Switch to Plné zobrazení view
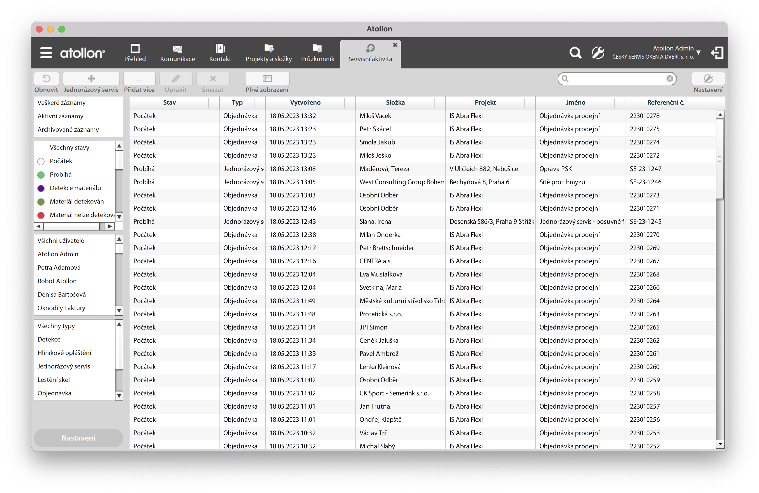 click(267, 79)
